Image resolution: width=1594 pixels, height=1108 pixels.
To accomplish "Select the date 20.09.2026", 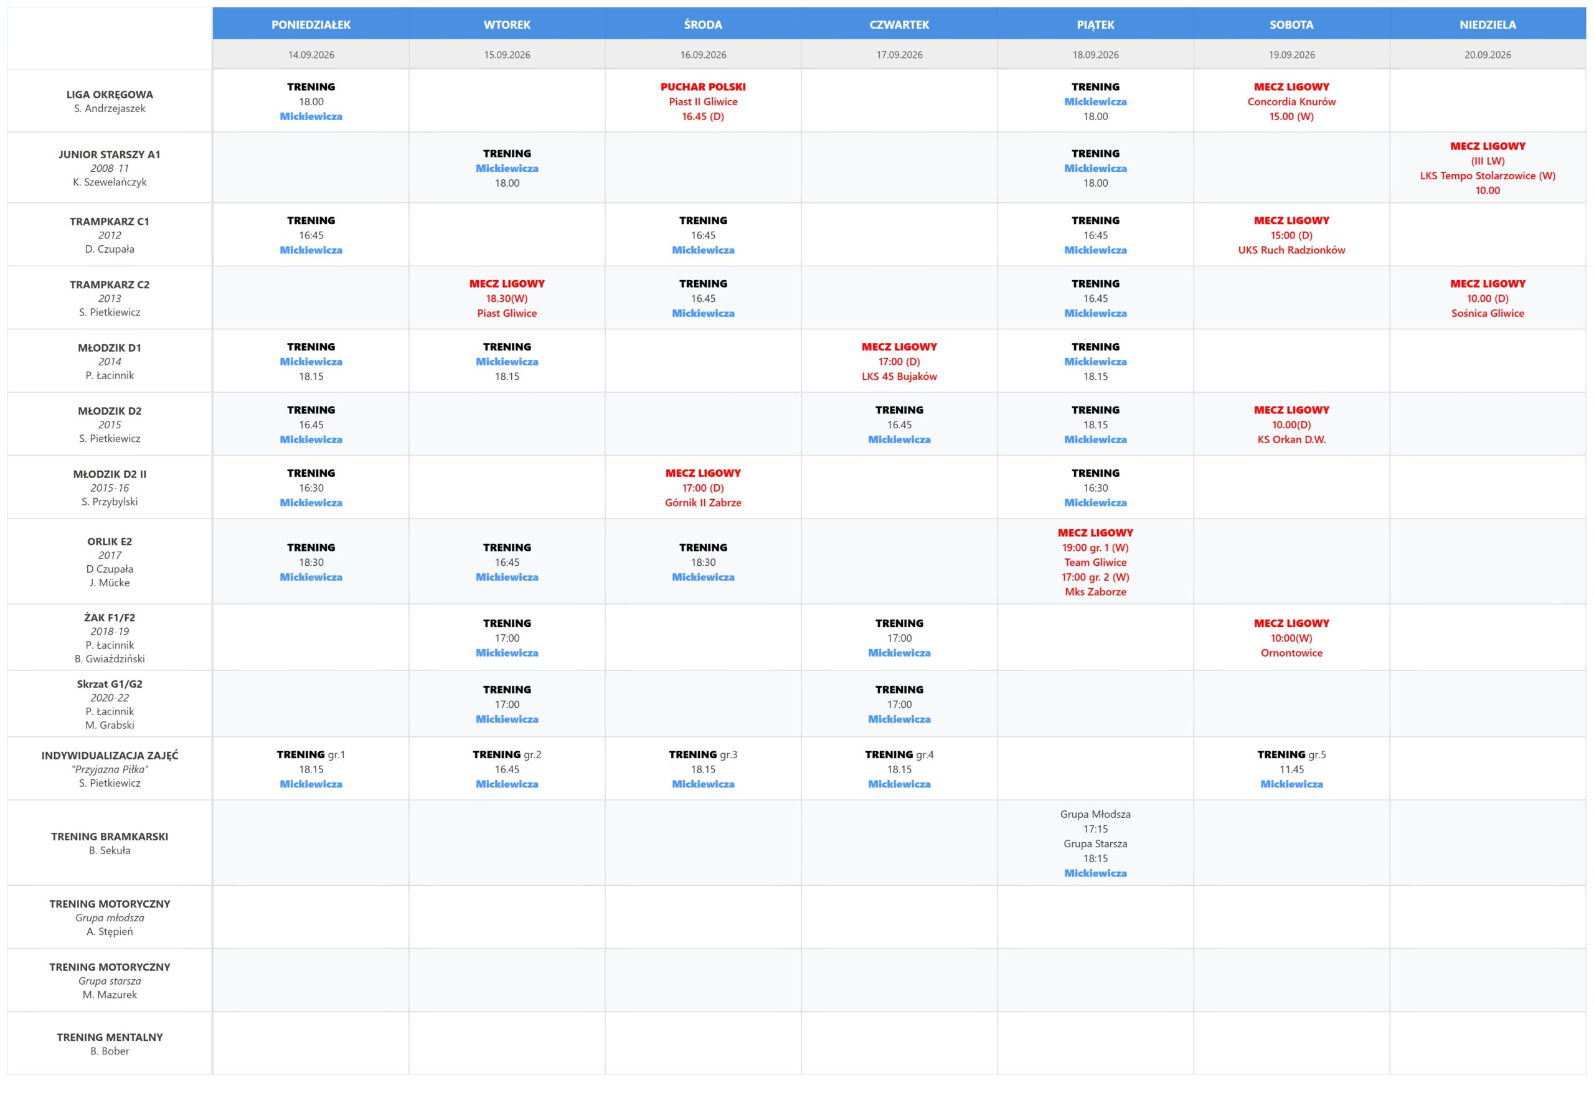I will (1487, 55).
